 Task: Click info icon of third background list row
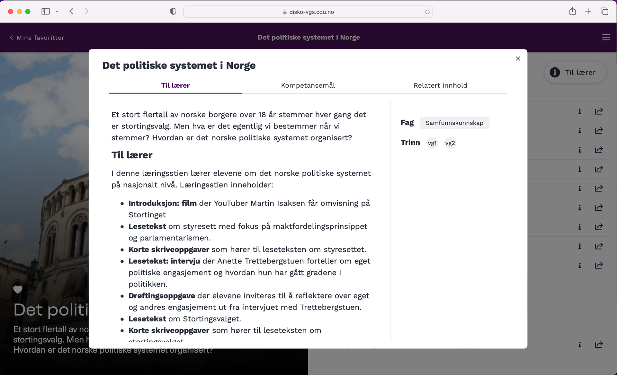(x=580, y=150)
